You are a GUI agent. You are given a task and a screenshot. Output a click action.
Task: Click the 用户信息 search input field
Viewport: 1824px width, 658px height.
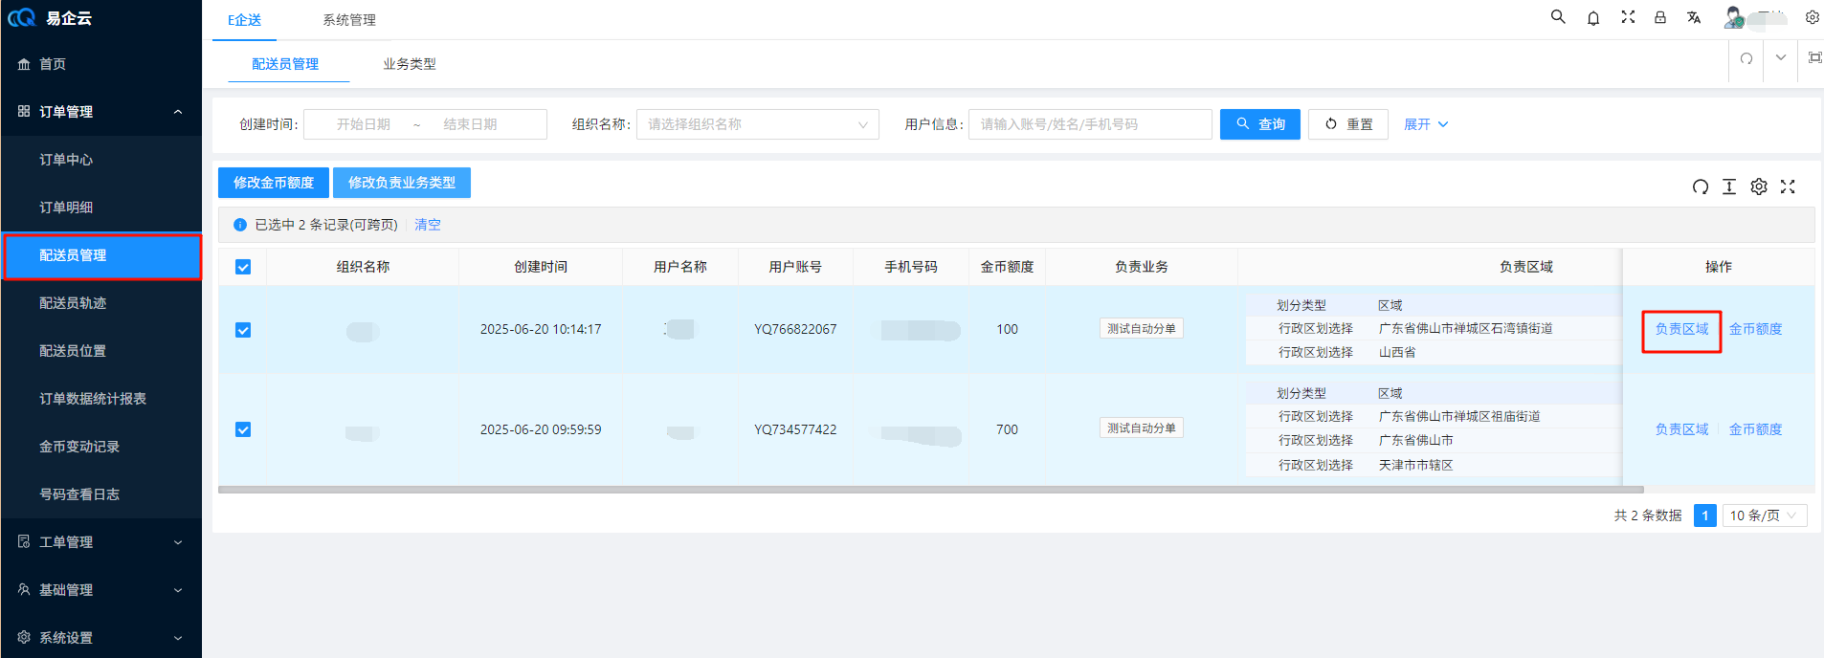click(1089, 124)
